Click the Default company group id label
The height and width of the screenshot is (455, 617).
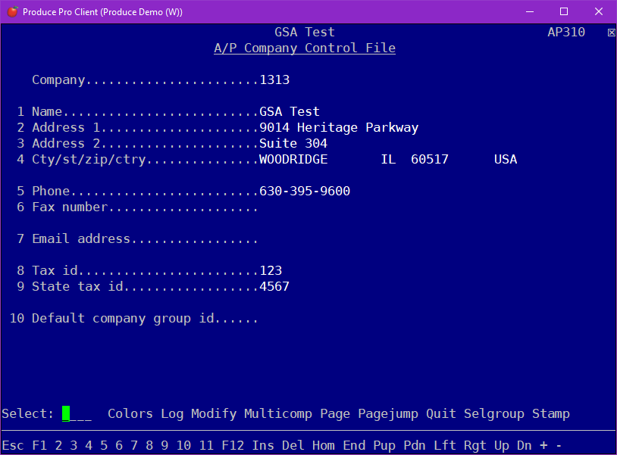122,318
